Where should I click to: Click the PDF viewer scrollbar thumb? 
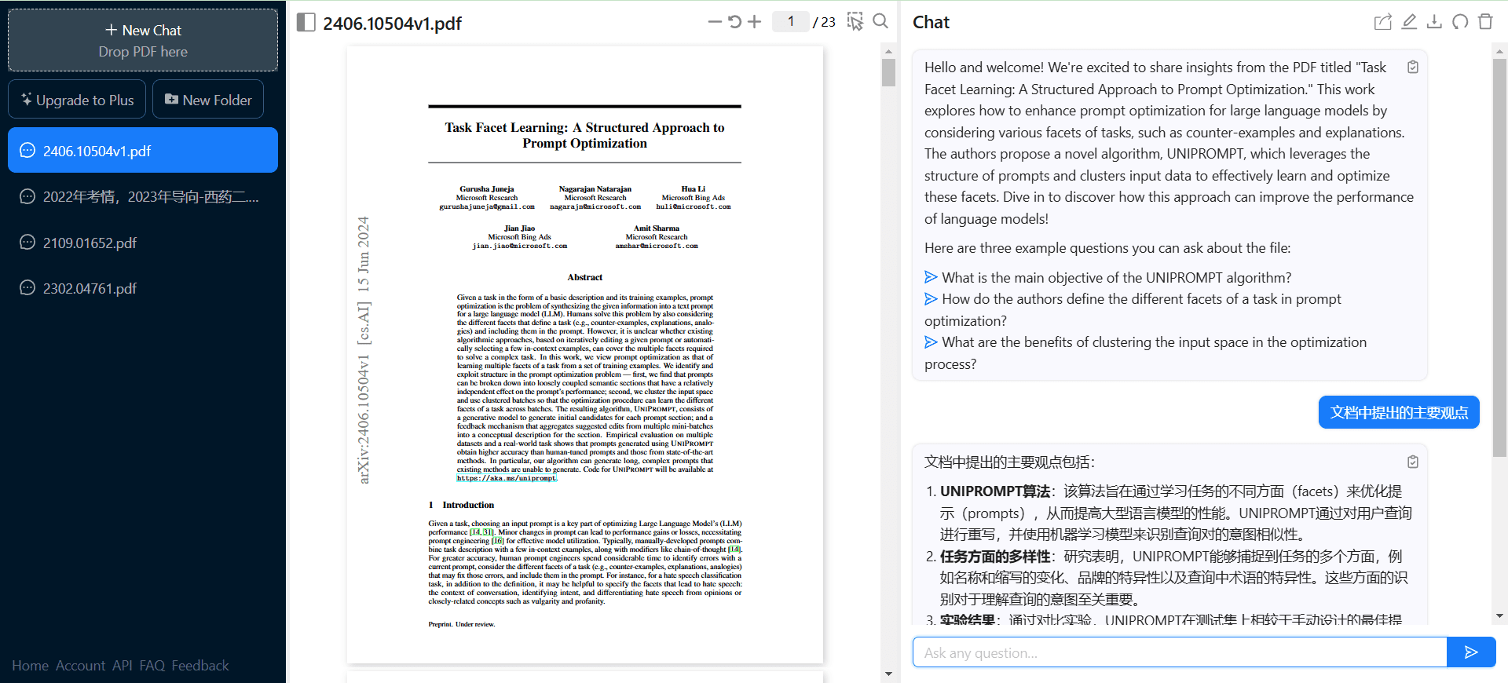(888, 73)
